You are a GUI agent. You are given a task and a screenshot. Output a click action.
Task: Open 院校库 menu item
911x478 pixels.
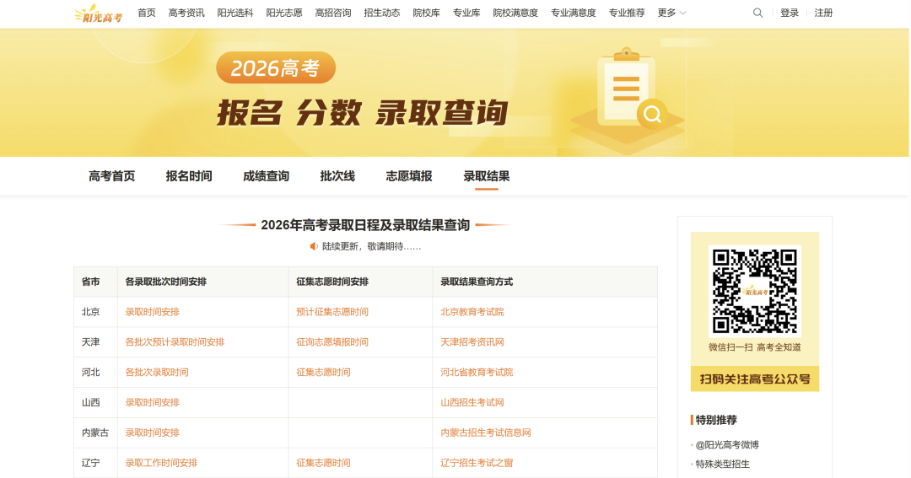tap(427, 13)
